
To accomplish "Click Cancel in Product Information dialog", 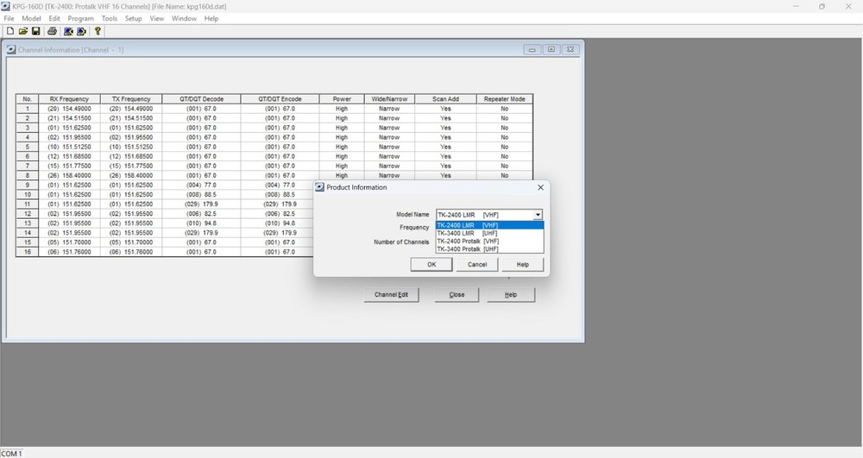I will coord(477,265).
